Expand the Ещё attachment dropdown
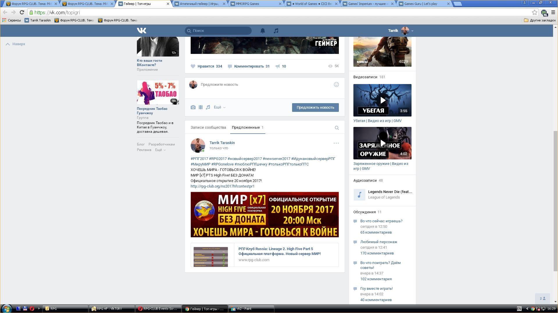Screen dimensions: 558x313 (x=219, y=107)
